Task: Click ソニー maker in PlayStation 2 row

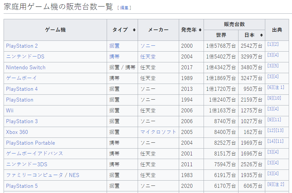Action: (x=148, y=46)
